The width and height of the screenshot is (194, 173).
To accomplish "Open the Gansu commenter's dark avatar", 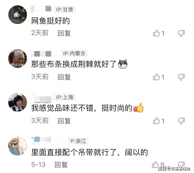I will [x=18, y=15].
